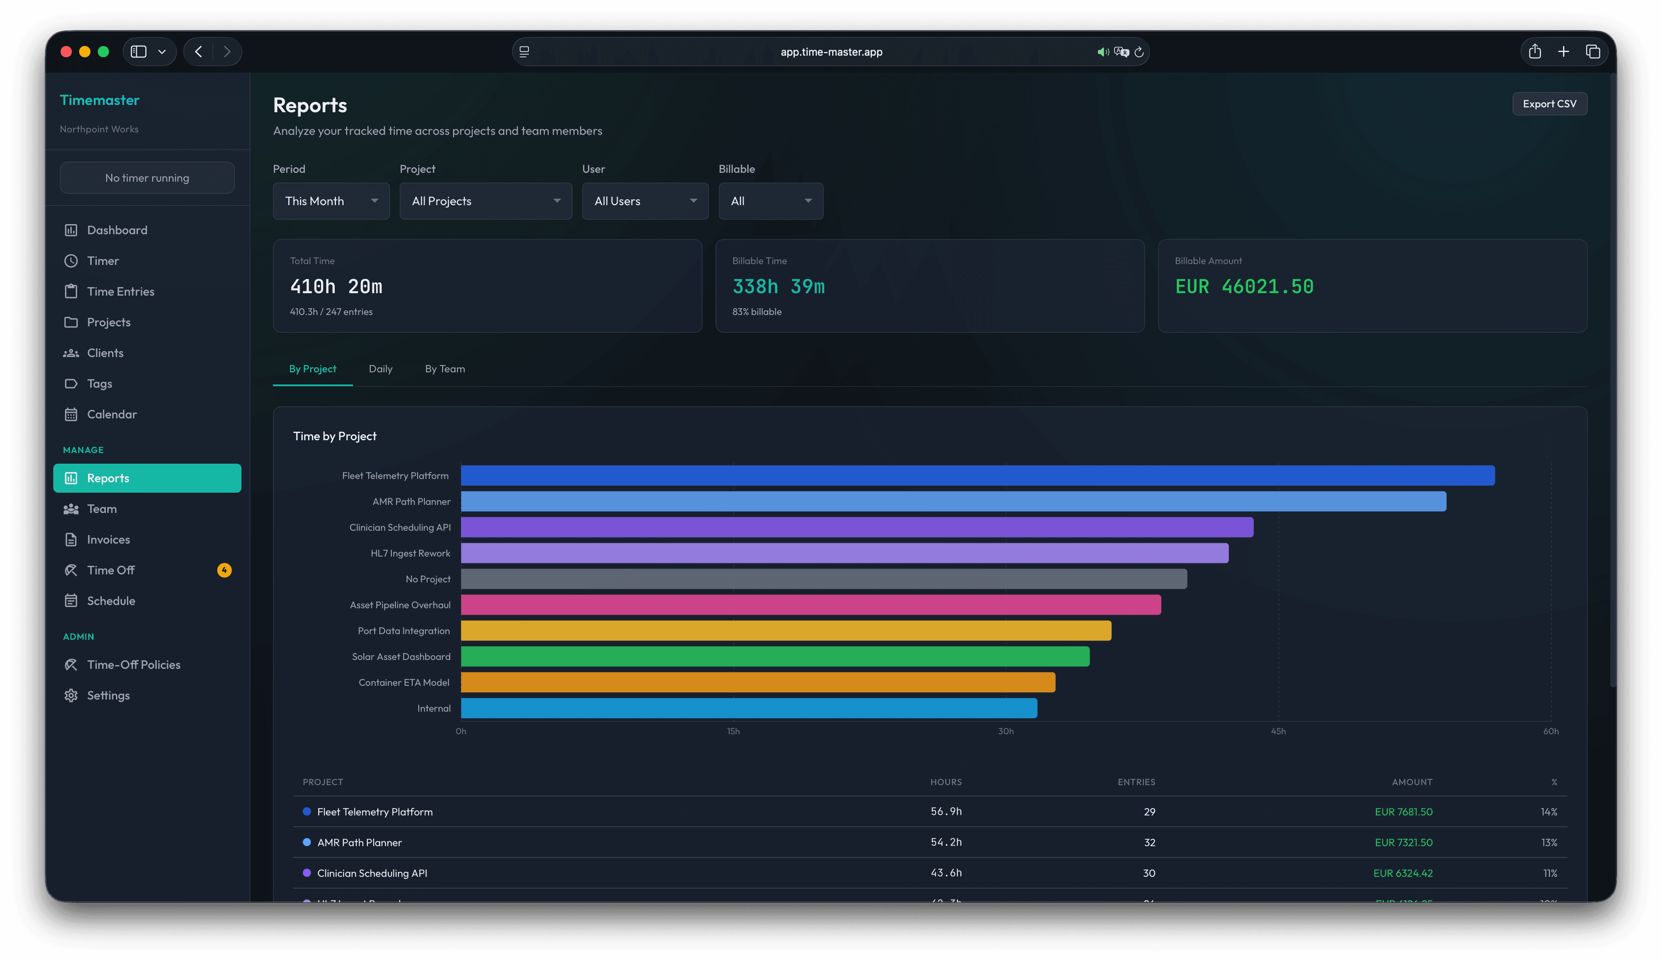Open Dashboard from the sidebar
The height and width of the screenshot is (962, 1662).
(147, 230)
